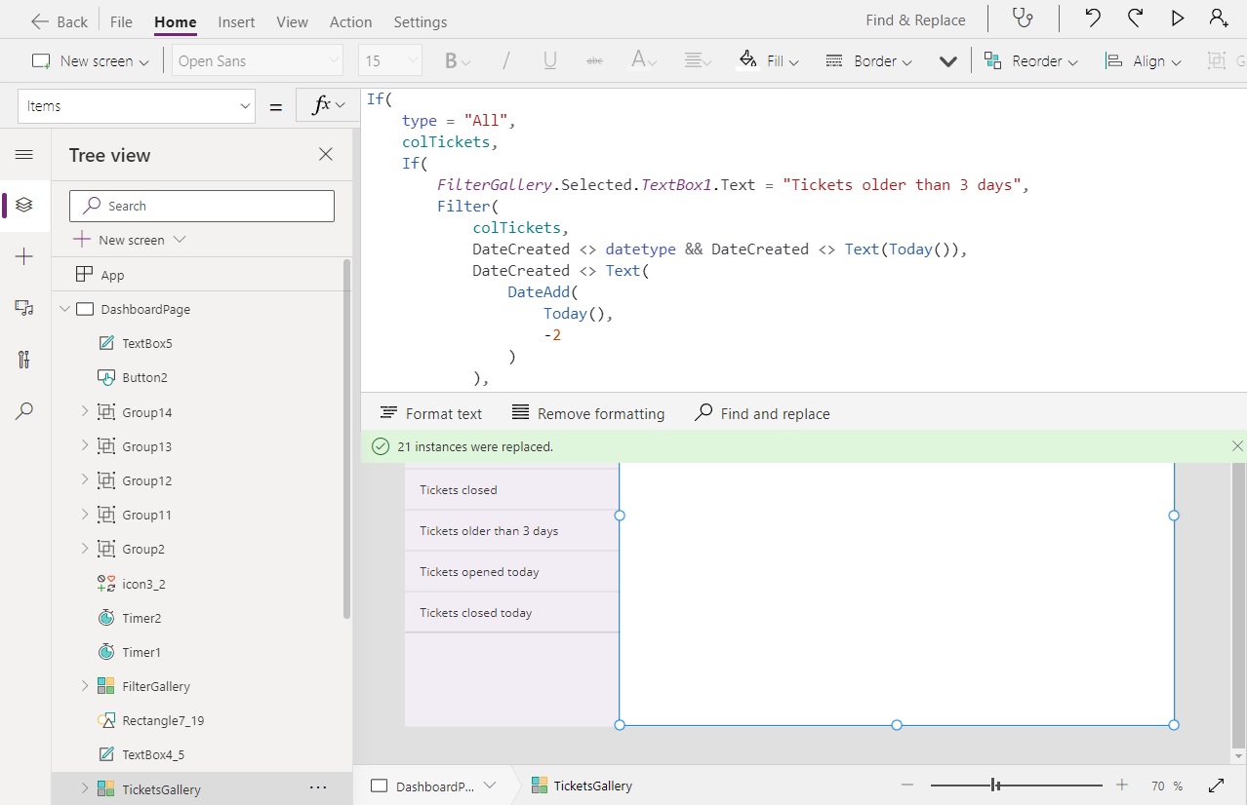Viewport: 1247px width, 805px height.
Task: Open the Media pane icon
Action: tap(24, 307)
